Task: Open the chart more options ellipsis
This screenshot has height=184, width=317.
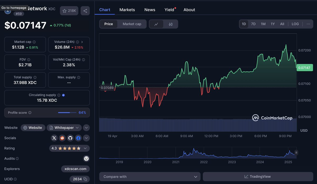Action: 308,24
